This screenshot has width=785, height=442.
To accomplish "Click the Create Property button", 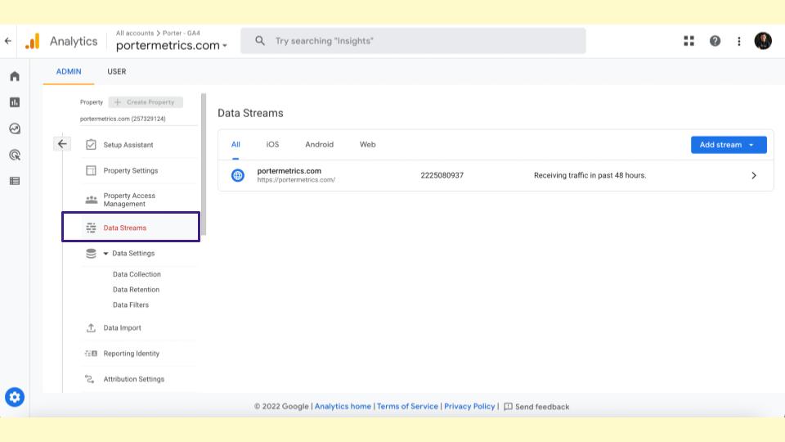I will [146, 102].
